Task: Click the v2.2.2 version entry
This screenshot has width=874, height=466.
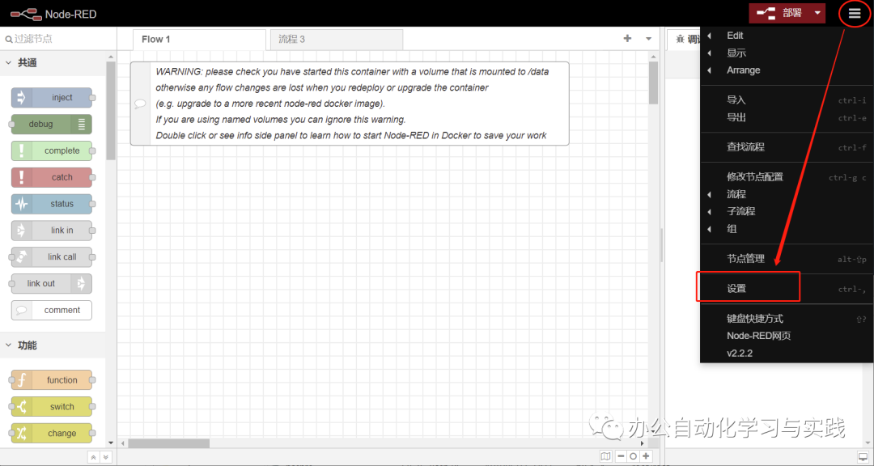Action: pyautogui.click(x=786, y=354)
